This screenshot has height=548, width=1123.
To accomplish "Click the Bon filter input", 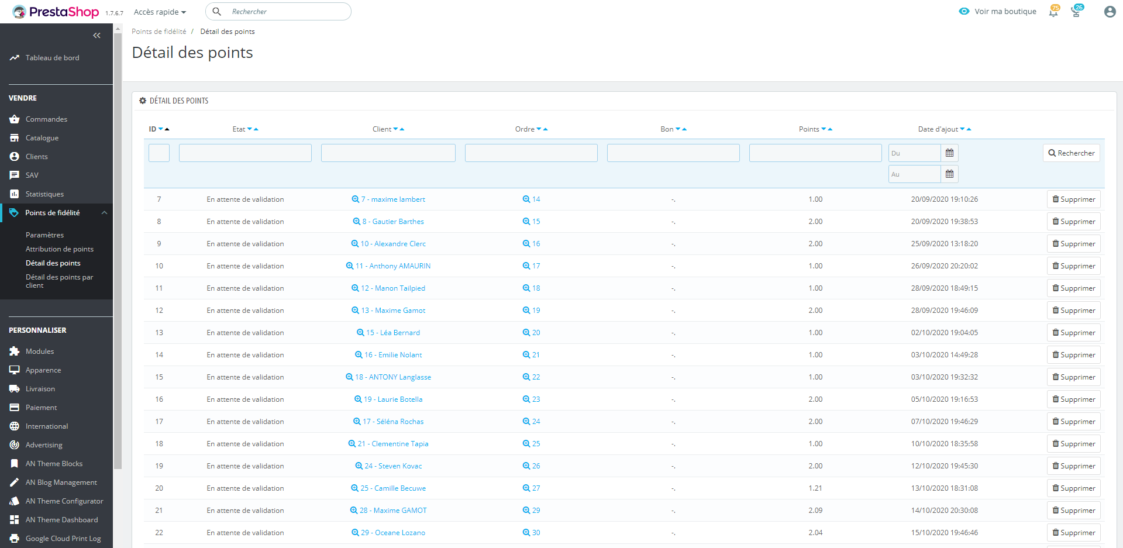I will (x=673, y=153).
